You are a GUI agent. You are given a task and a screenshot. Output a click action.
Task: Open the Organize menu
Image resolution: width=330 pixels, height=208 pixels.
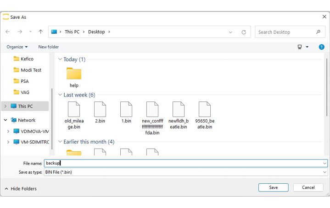[17, 47]
